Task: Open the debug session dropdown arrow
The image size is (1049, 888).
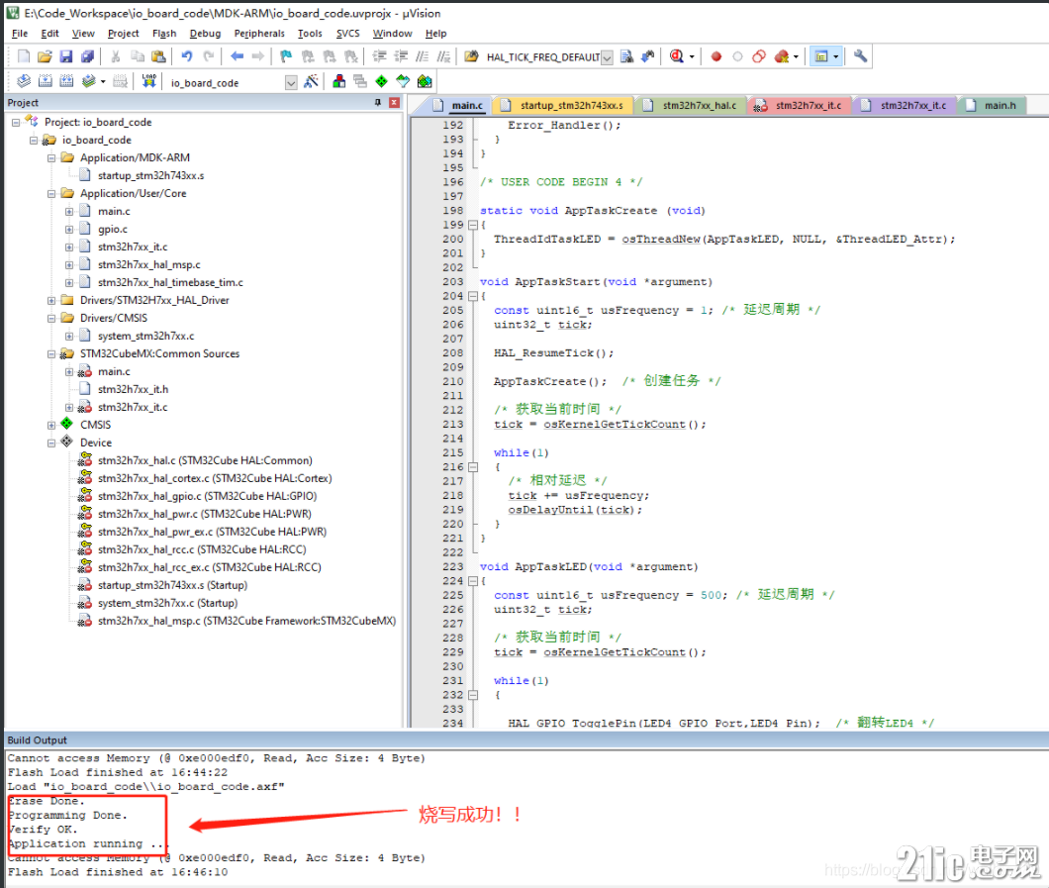Action: 692,56
